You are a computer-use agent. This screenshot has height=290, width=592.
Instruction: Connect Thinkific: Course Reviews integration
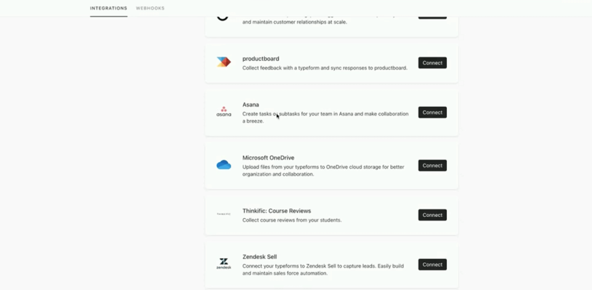click(x=432, y=215)
